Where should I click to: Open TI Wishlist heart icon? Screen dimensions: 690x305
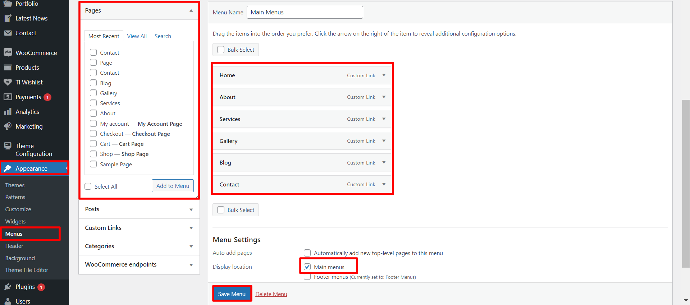[8, 82]
